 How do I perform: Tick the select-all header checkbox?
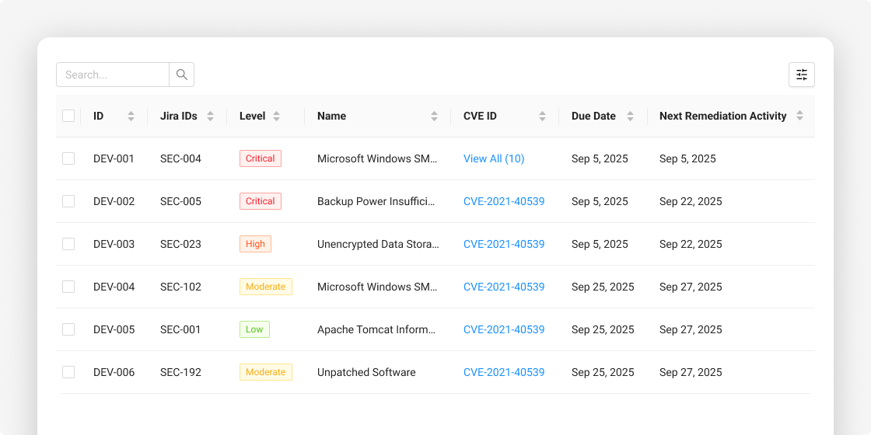coord(68,116)
